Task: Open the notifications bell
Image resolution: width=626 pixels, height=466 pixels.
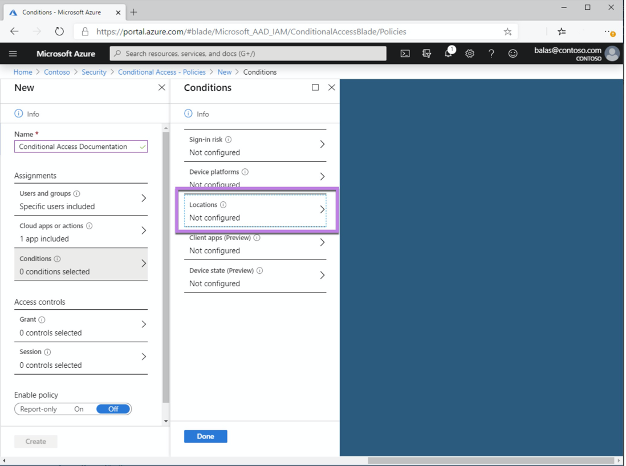Action: [x=449, y=53]
